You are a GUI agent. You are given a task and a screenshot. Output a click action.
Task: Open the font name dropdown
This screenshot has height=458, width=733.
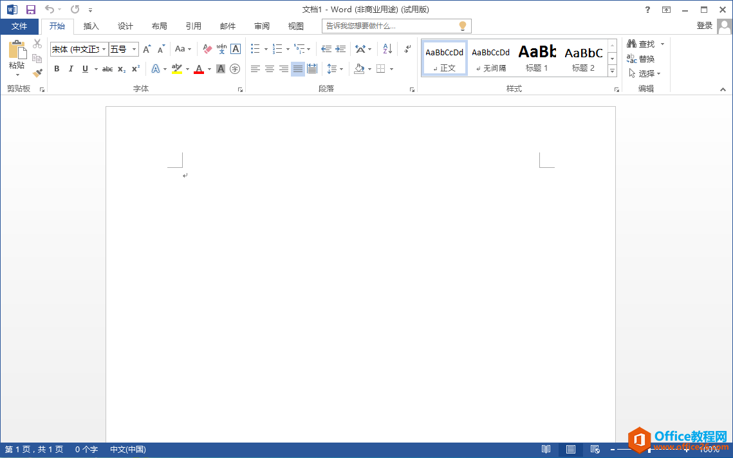click(x=104, y=49)
